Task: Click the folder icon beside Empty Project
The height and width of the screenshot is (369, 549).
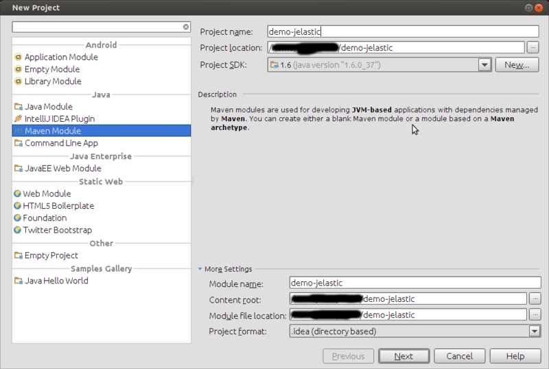Action: tap(19, 255)
